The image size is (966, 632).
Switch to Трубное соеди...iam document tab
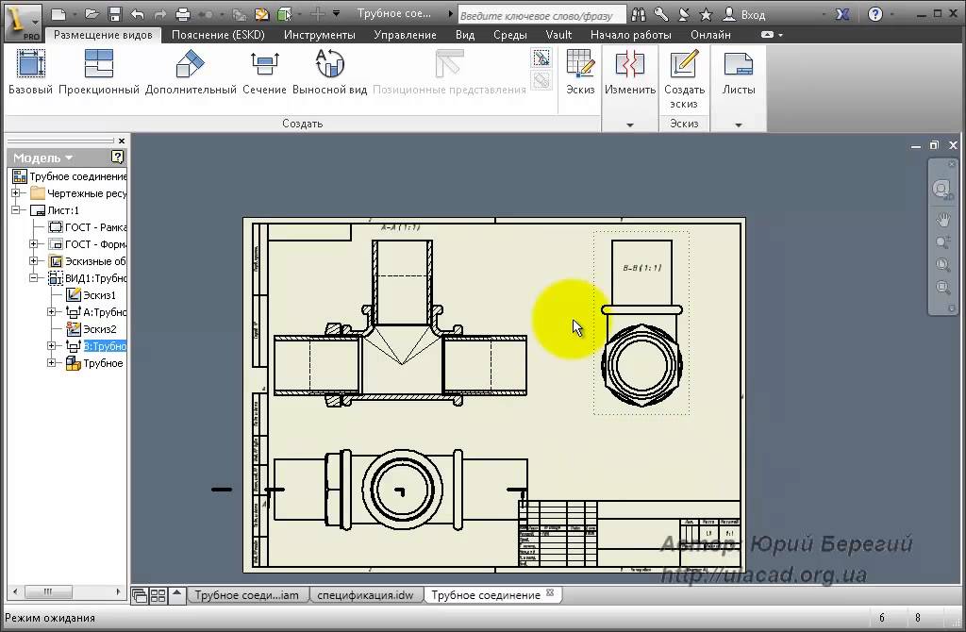pos(246,595)
